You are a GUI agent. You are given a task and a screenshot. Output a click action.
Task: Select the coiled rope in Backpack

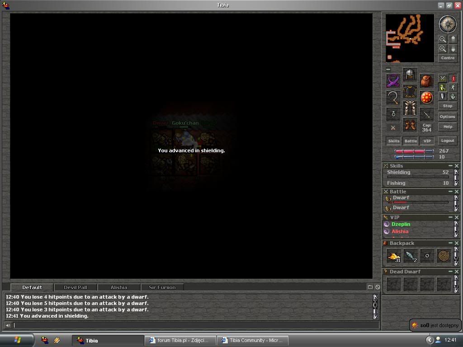444,256
